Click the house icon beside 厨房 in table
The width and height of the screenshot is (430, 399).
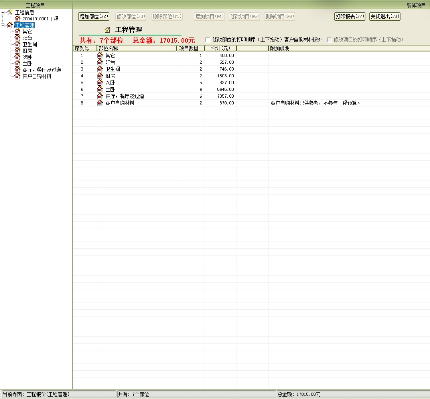(100, 76)
